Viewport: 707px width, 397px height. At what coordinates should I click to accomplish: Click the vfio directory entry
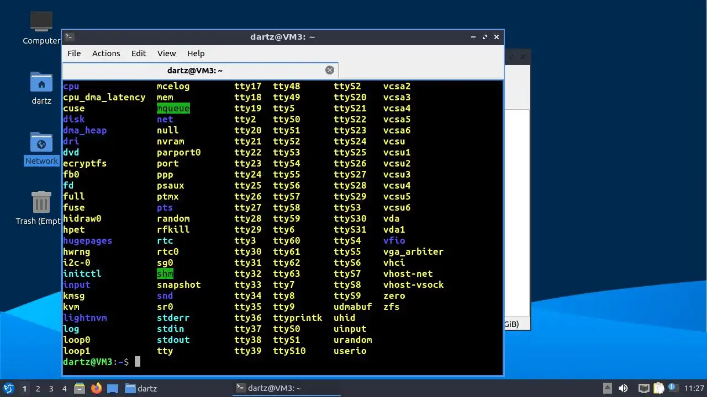tap(394, 240)
